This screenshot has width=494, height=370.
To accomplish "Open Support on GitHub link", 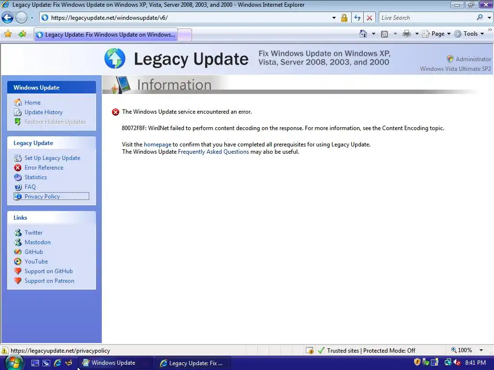I will [49, 271].
